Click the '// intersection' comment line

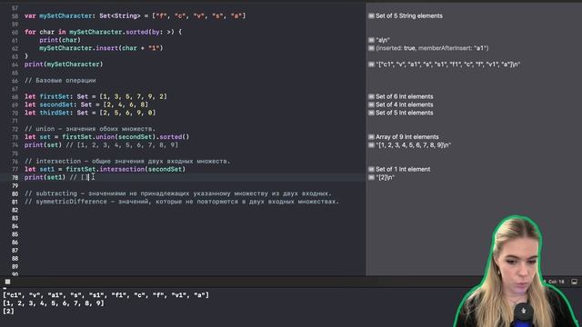point(127,162)
